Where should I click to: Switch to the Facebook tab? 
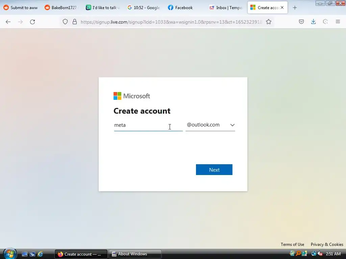coord(185,8)
